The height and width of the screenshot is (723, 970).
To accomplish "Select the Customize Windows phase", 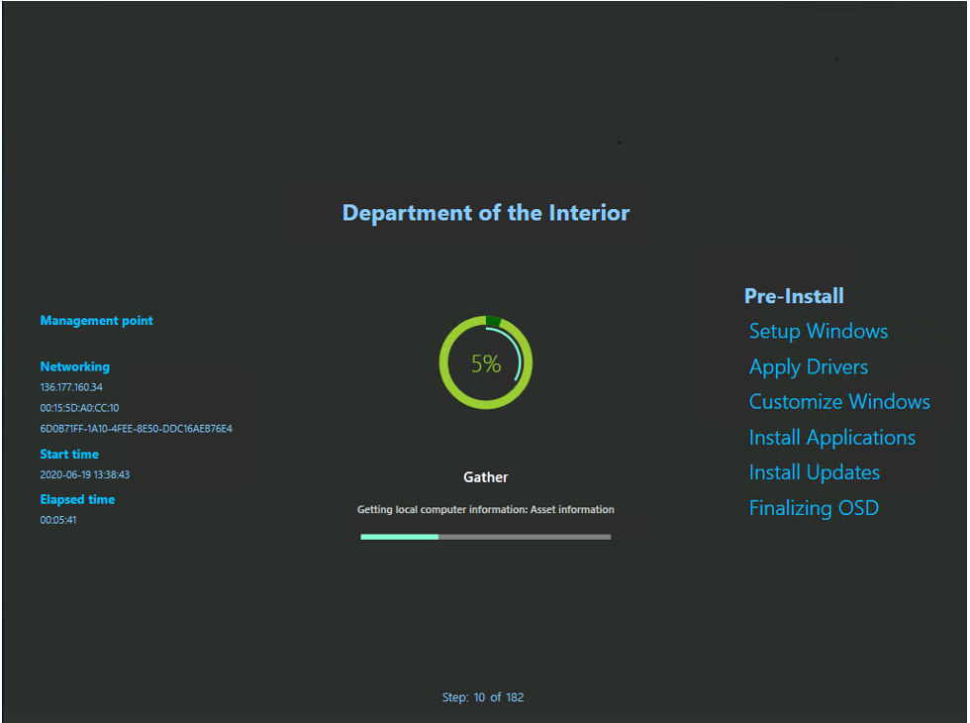I will tap(839, 402).
